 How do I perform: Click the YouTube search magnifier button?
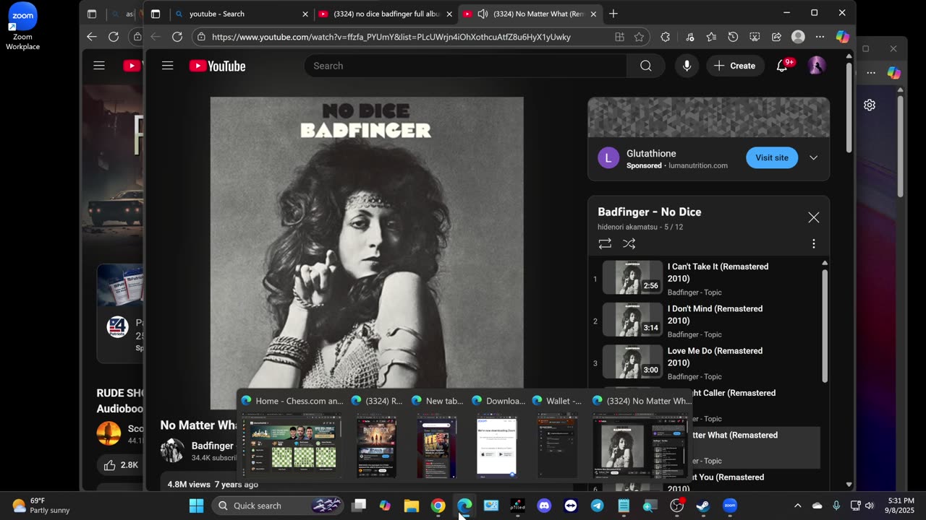(x=645, y=66)
